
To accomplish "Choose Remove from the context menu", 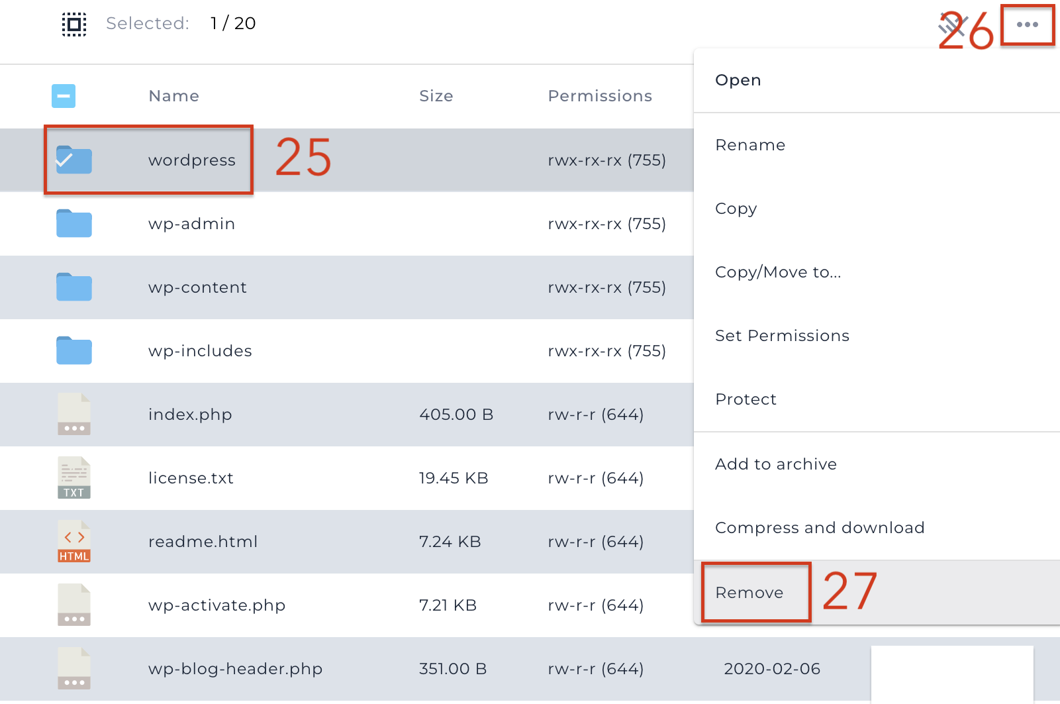I will click(x=749, y=593).
